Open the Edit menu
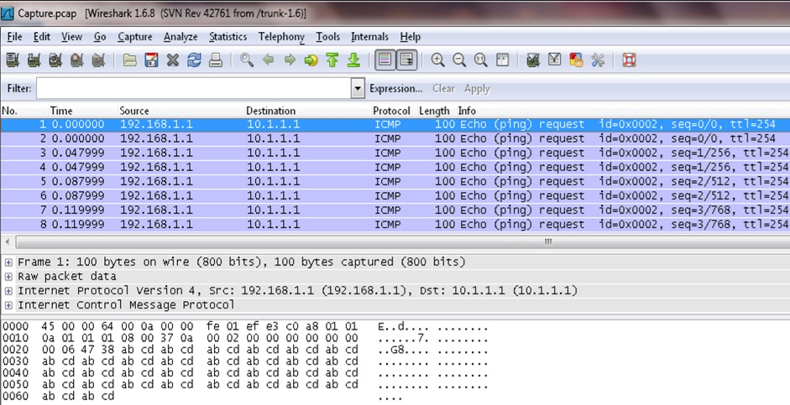Screen dimensions: 790x405 (41, 37)
